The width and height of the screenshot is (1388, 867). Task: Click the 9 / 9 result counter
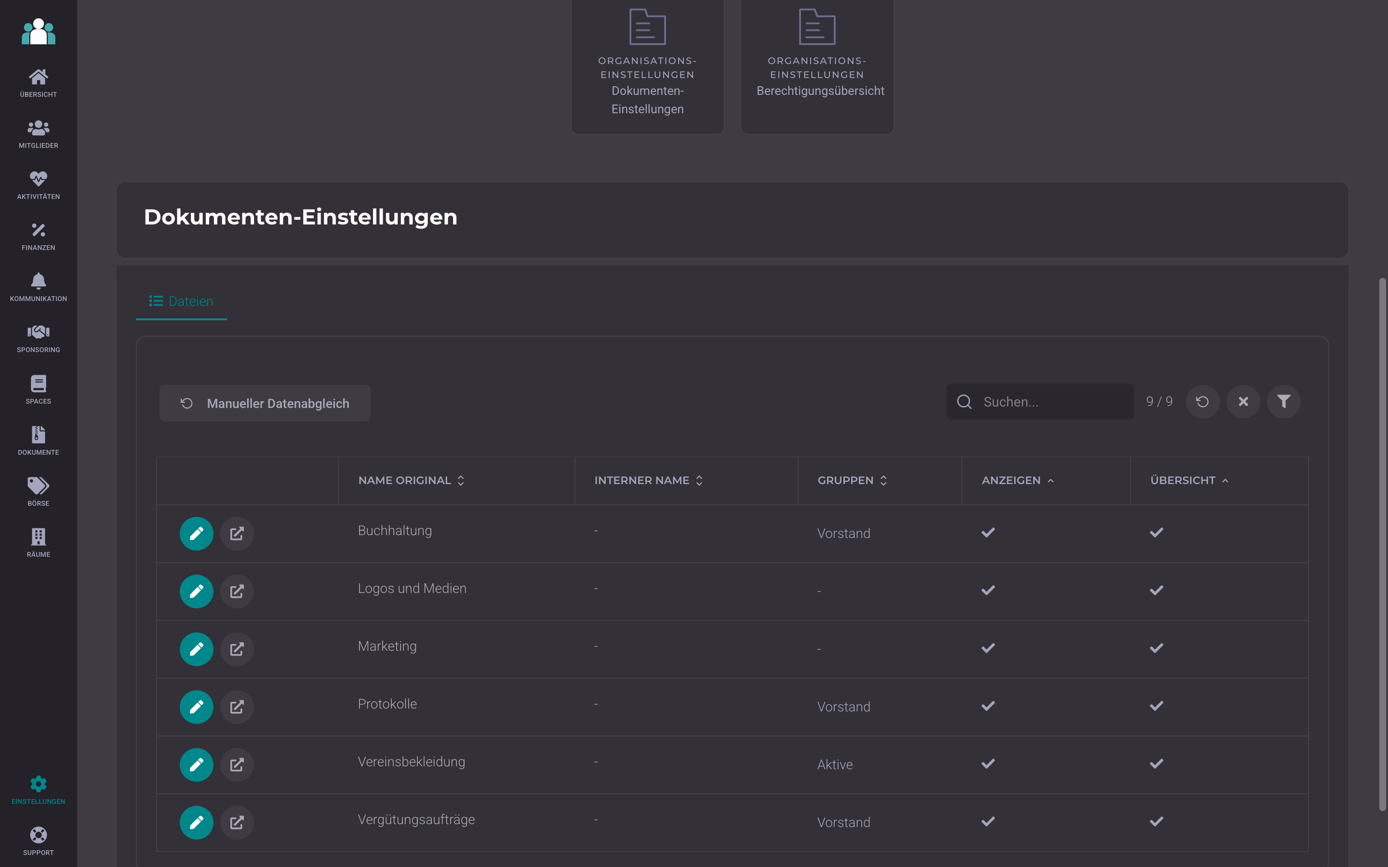tap(1159, 402)
